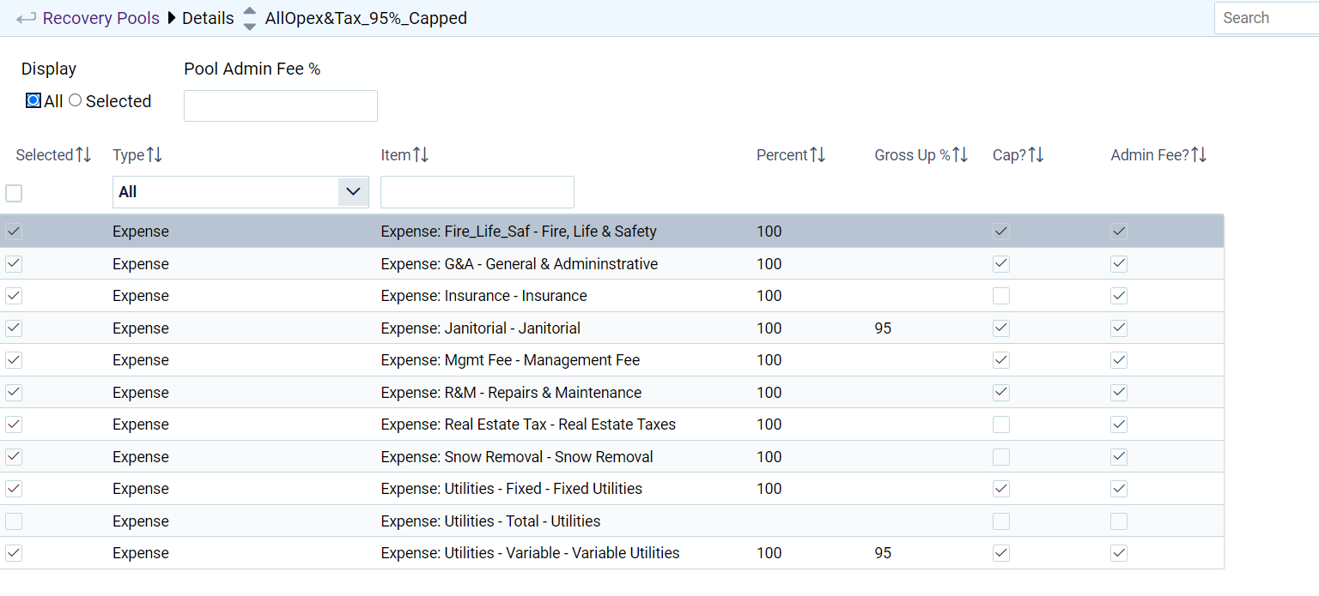This screenshot has height=596, width=1319.
Task: Click the down arrow next to Details
Action: click(249, 26)
